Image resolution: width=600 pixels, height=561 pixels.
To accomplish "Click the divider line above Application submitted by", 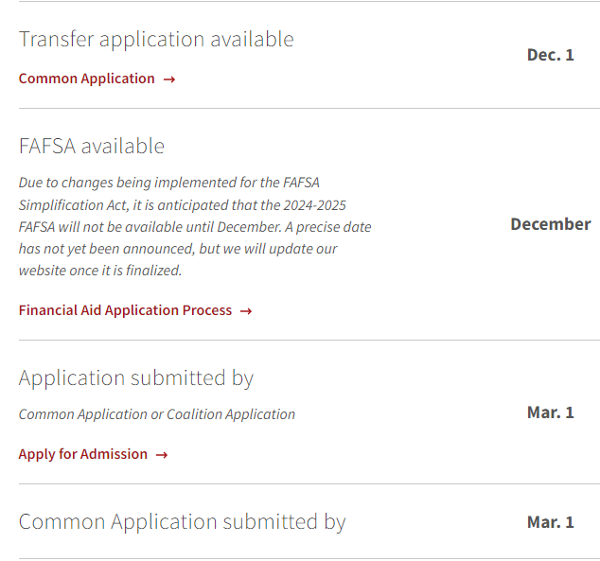I will 309,340.
